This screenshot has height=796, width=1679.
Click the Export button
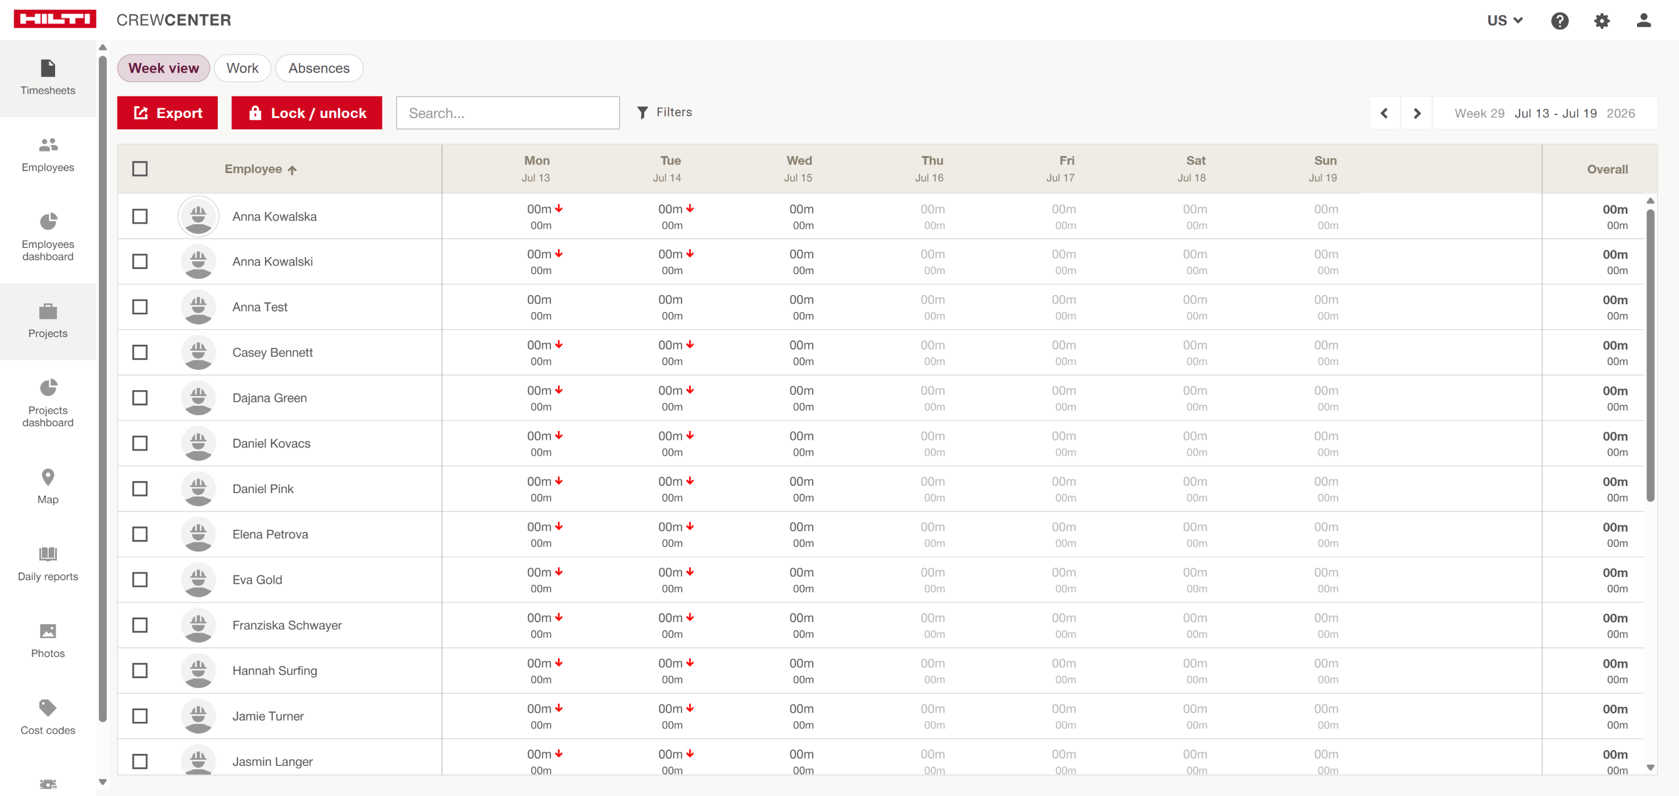(168, 113)
